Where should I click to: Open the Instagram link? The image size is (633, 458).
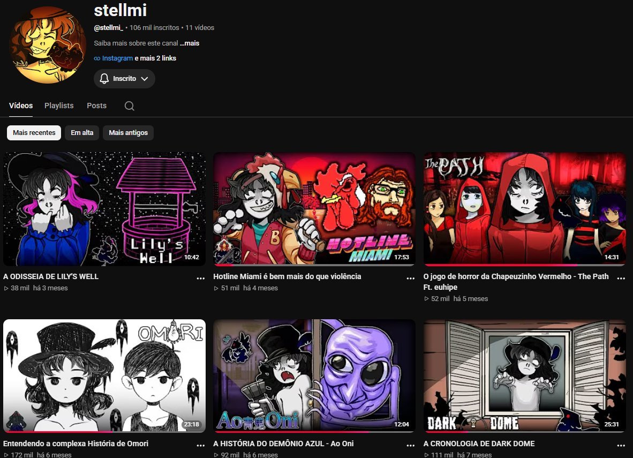[x=117, y=58]
